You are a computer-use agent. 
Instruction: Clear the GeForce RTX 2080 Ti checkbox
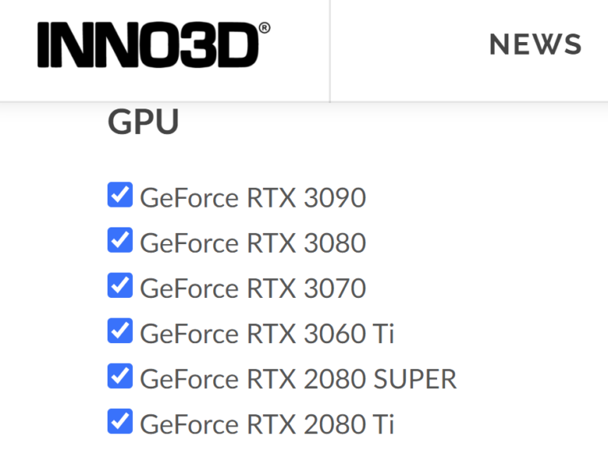pos(120,421)
